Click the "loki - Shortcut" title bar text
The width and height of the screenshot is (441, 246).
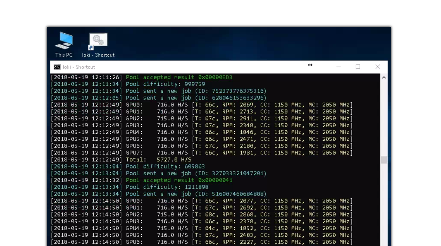[x=79, y=67]
